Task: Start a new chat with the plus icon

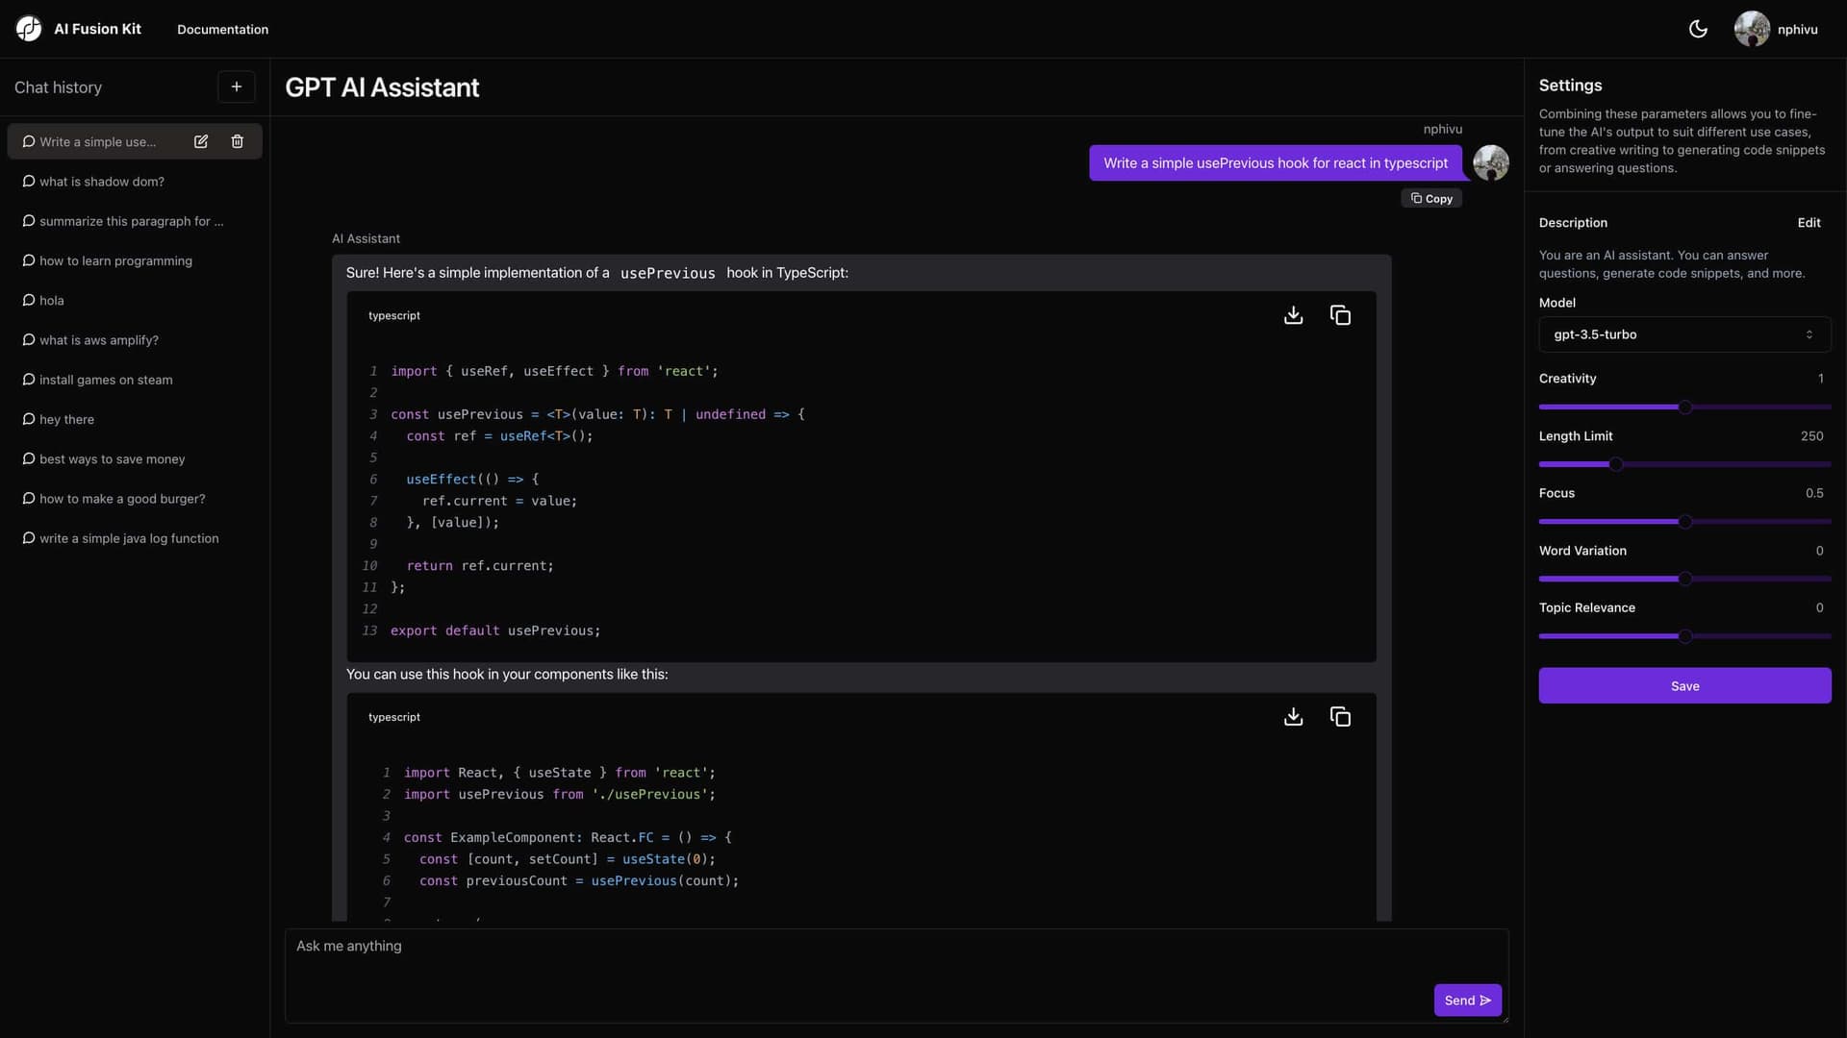Action: click(236, 86)
